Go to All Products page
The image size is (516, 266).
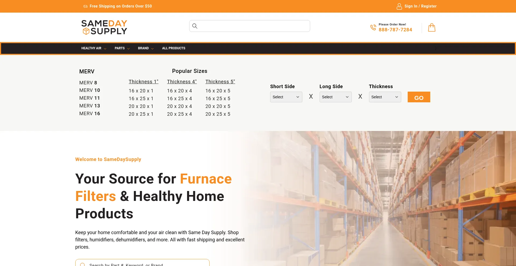point(174,48)
